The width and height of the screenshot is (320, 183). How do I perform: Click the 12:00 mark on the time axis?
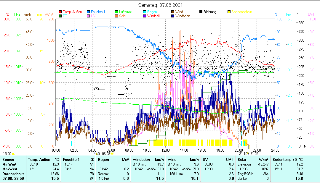pyautogui.click(x=165, y=150)
